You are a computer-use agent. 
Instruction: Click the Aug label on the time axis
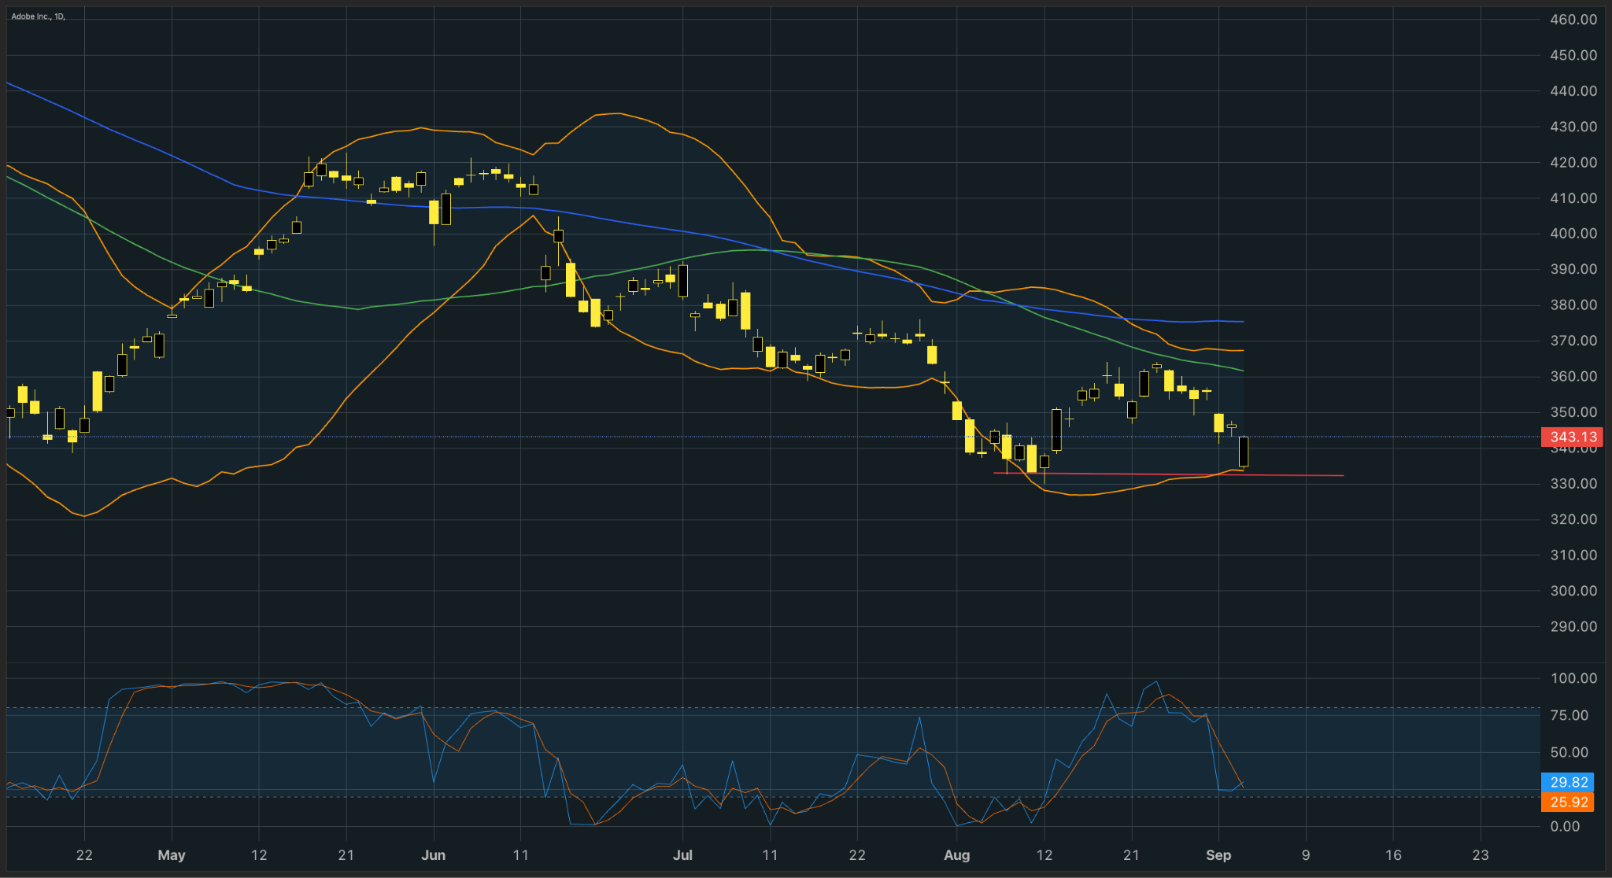coord(957,855)
